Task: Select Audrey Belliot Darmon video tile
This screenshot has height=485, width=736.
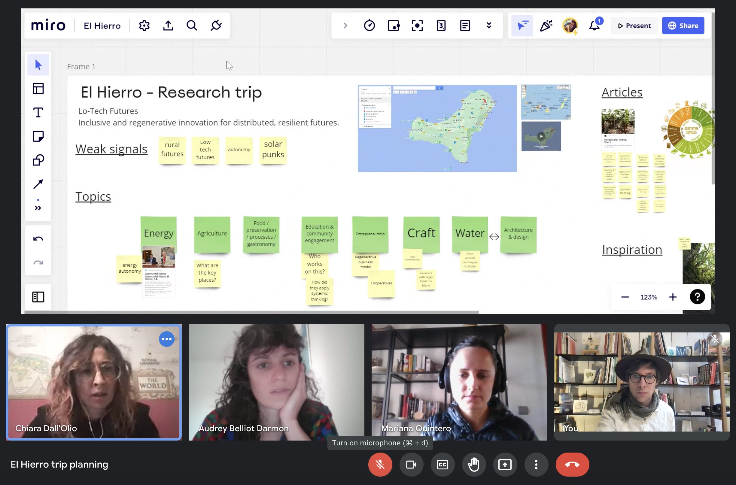Action: click(x=277, y=382)
